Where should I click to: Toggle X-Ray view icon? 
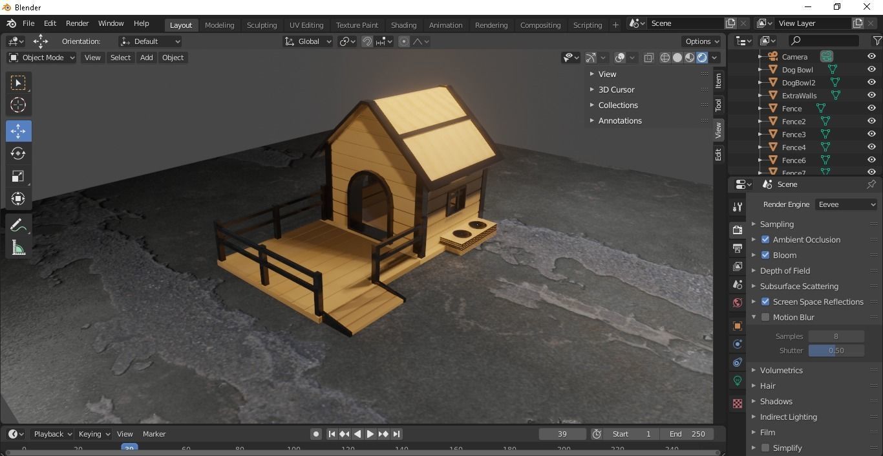click(649, 58)
